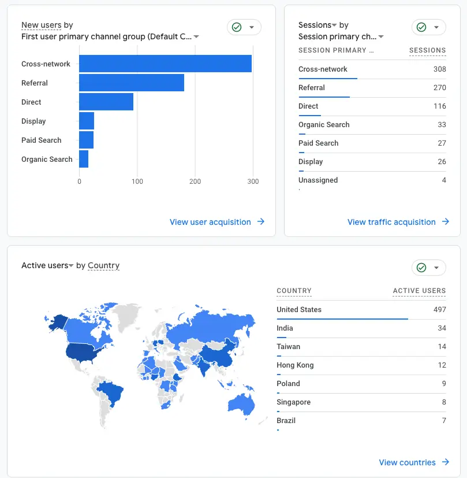The height and width of the screenshot is (478, 467).
Task: Click Paid Search row with 27 sessions
Action: click(372, 143)
